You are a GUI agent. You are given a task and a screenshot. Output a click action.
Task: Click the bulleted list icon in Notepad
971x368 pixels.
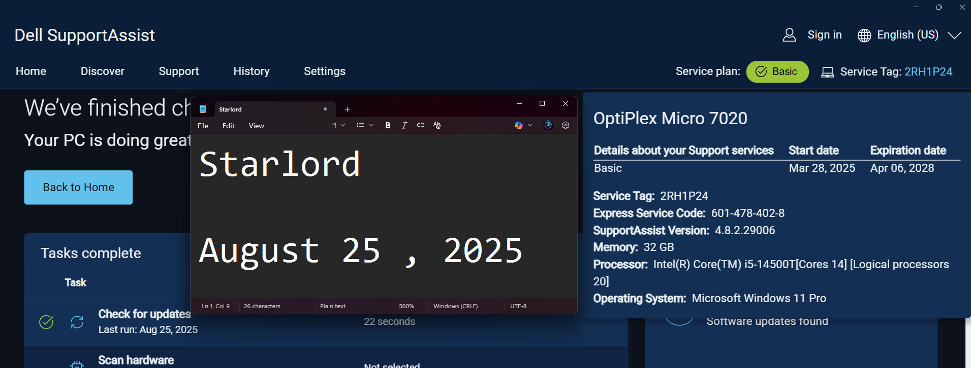click(361, 125)
